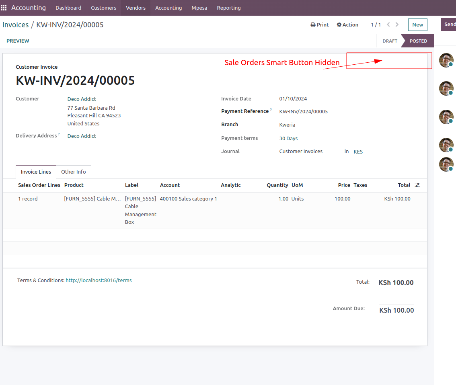Image resolution: width=456 pixels, height=385 pixels.
Task: Navigate to Invoices breadcrumb
Action: point(15,25)
